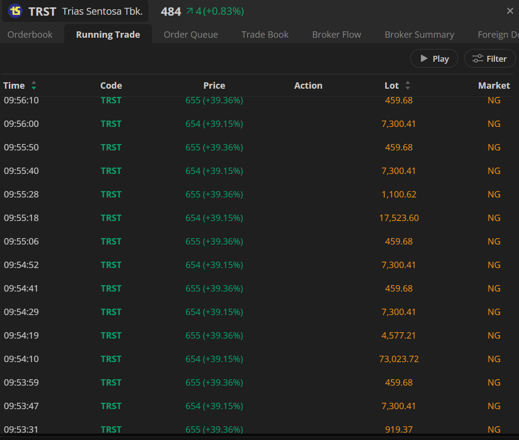Open the Broker Flow tab
The height and width of the screenshot is (440, 519).
tap(336, 35)
